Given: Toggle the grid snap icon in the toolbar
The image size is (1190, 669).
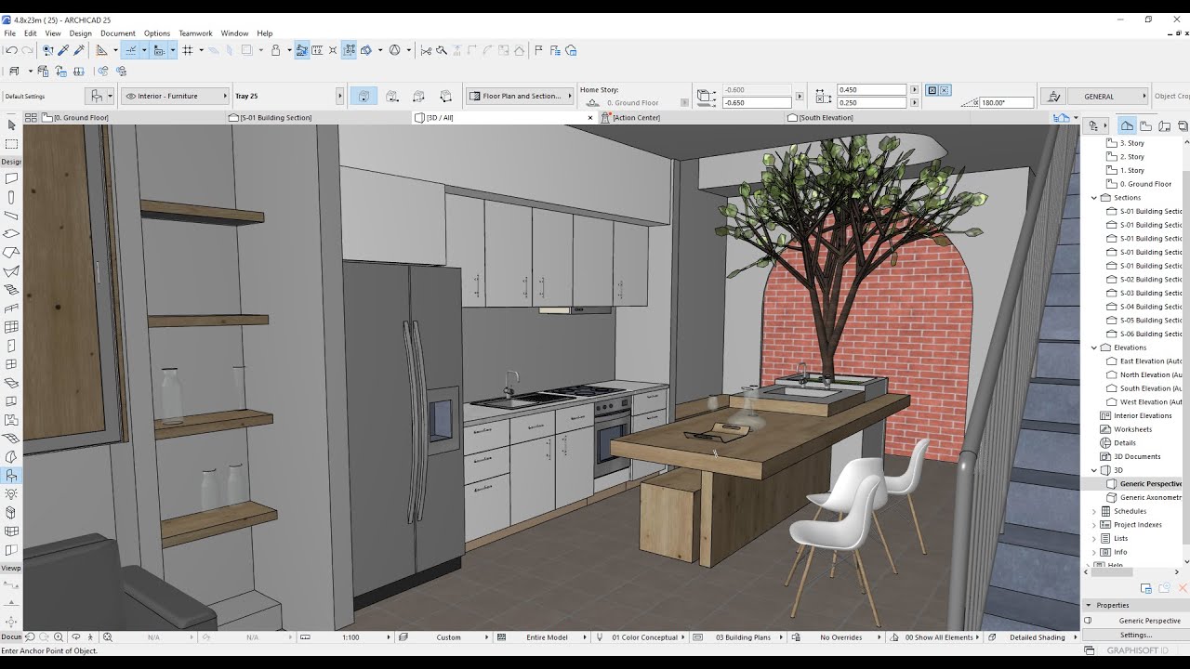Looking at the screenshot, I should (187, 50).
